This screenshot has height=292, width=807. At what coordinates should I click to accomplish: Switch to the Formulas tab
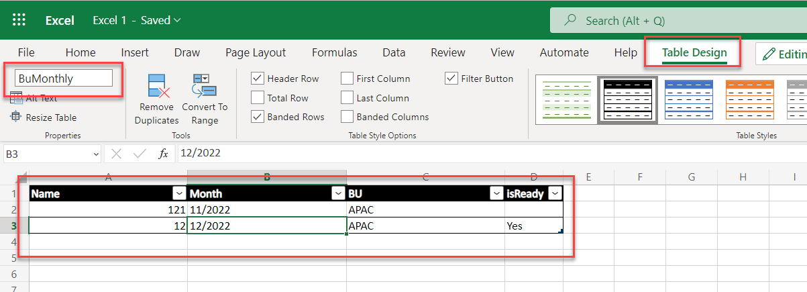pos(334,52)
